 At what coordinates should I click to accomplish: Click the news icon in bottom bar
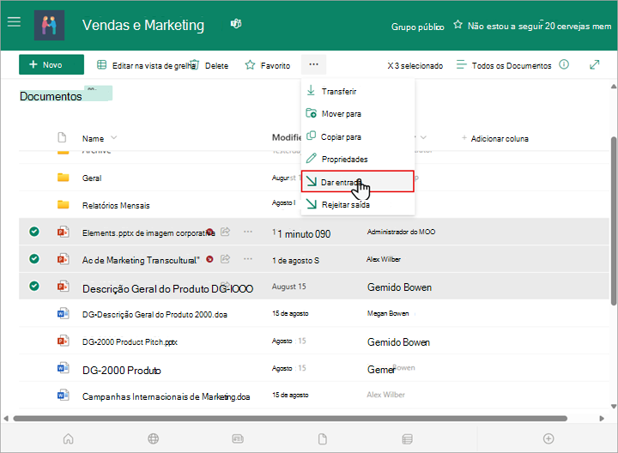tap(238, 438)
